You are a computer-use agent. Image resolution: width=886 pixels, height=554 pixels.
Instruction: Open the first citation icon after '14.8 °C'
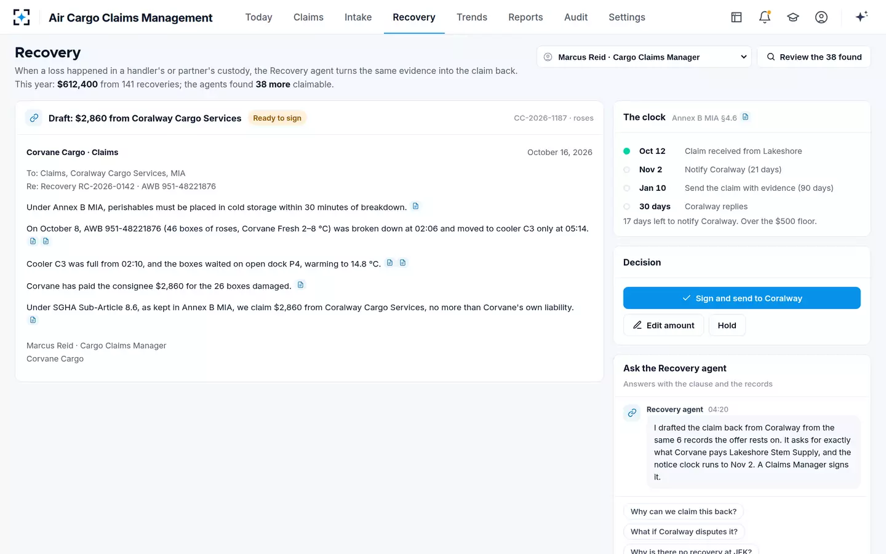(x=389, y=263)
